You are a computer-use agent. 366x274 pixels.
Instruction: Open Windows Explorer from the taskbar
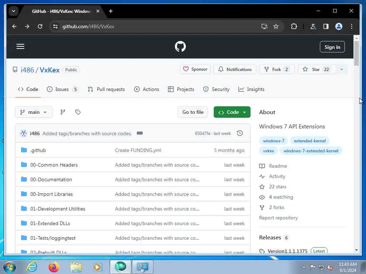[76, 267]
